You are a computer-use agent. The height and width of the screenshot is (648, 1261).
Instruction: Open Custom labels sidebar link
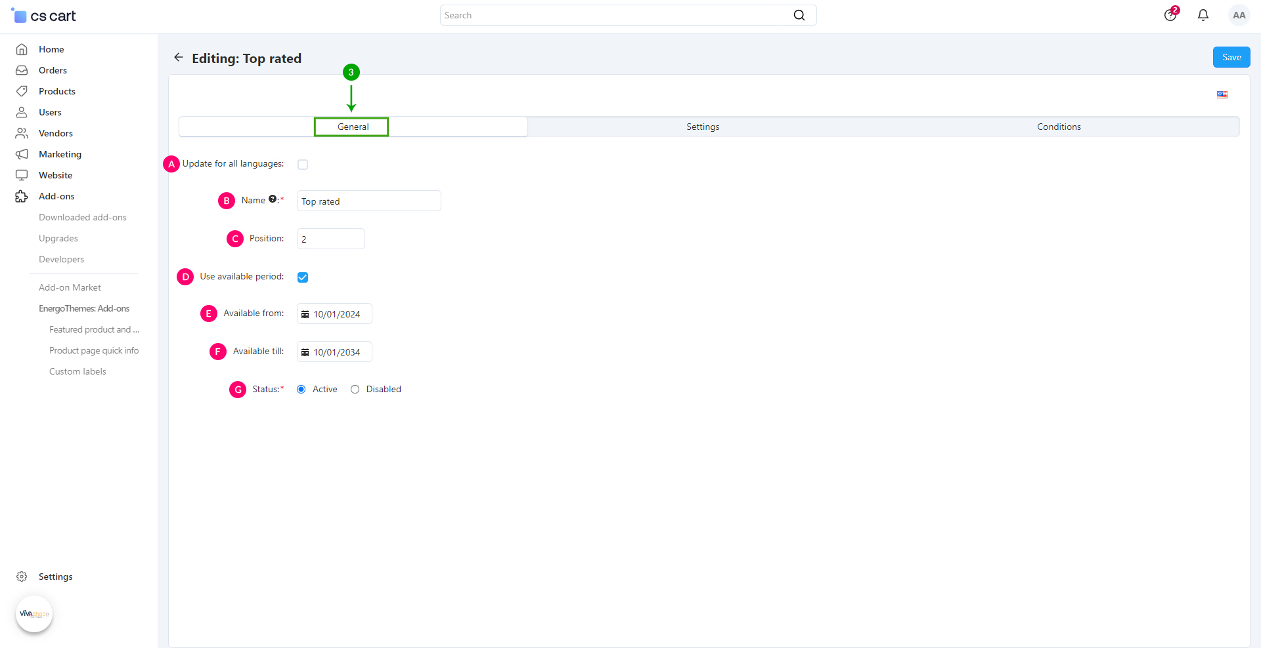click(77, 371)
